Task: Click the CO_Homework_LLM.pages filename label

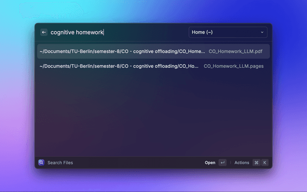Action: point(233,66)
